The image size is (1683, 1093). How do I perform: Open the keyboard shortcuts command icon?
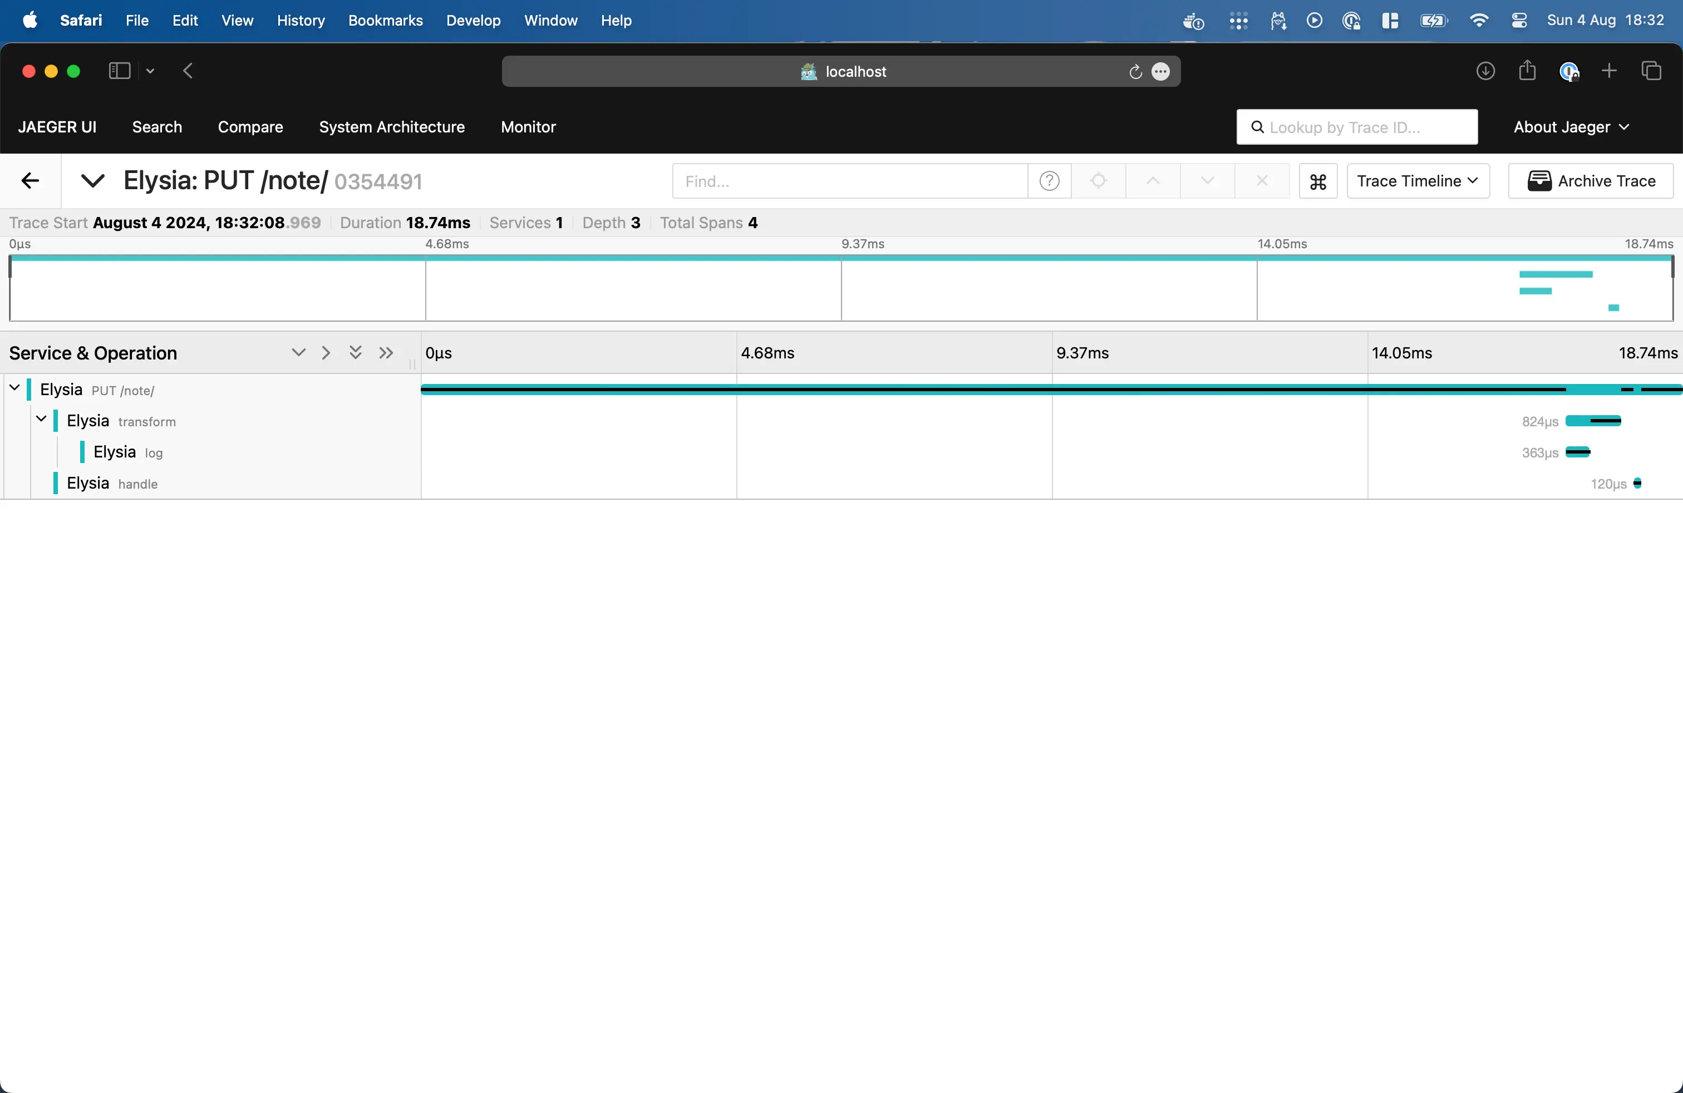[x=1317, y=181]
